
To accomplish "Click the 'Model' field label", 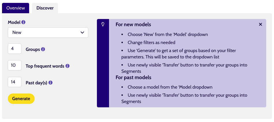I will (14, 22).
